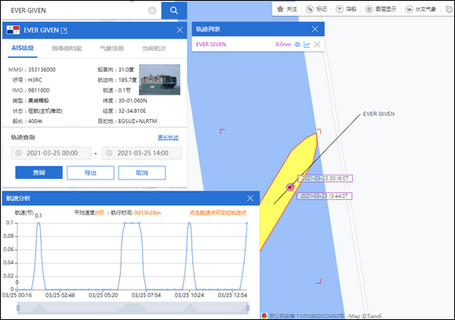
Task: Open the 海事微档案 tab
Action: 67,49
